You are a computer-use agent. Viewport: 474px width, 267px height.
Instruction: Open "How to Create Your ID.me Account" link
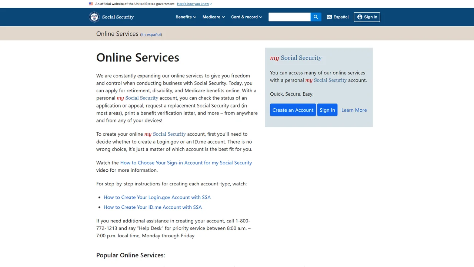[153, 207]
